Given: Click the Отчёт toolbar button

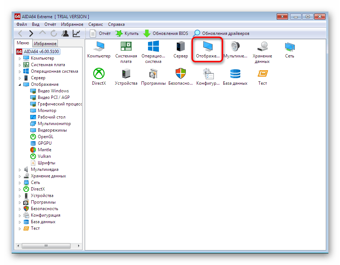Looking at the screenshot, I should tap(100, 33).
